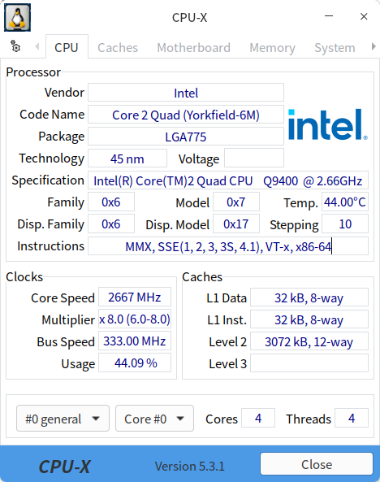Screen dimensions: 380x482
Task: Click the Close button
Action: coord(317,464)
